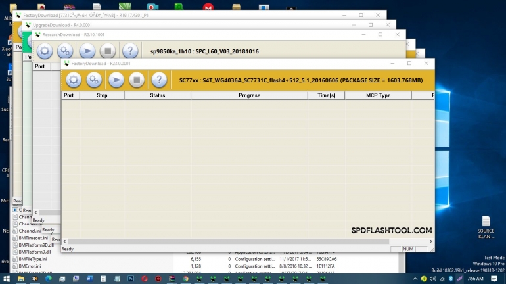Open network status in system tray
This screenshot has width=506, height=284.
click(x=442, y=279)
